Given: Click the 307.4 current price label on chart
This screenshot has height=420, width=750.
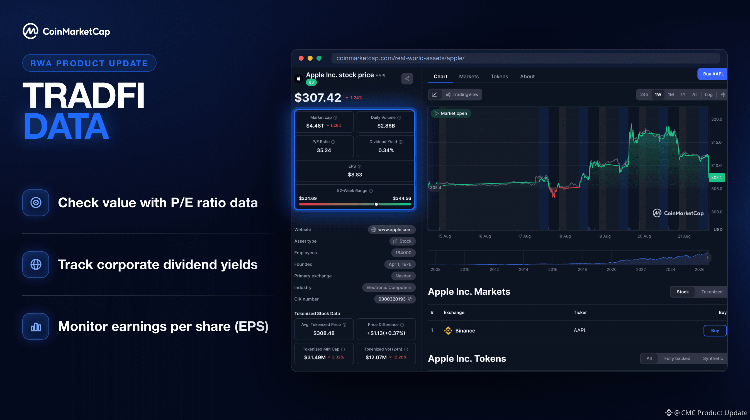Looking at the screenshot, I should click(x=716, y=177).
